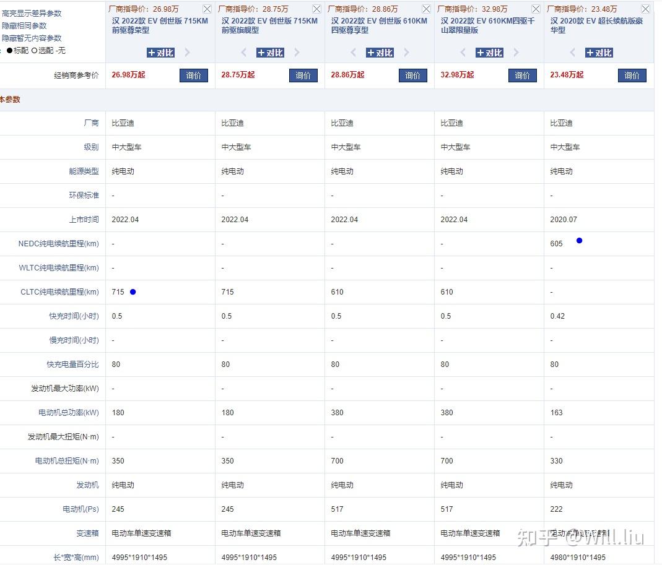Click the 0.42 fast-charge time value

point(557,316)
